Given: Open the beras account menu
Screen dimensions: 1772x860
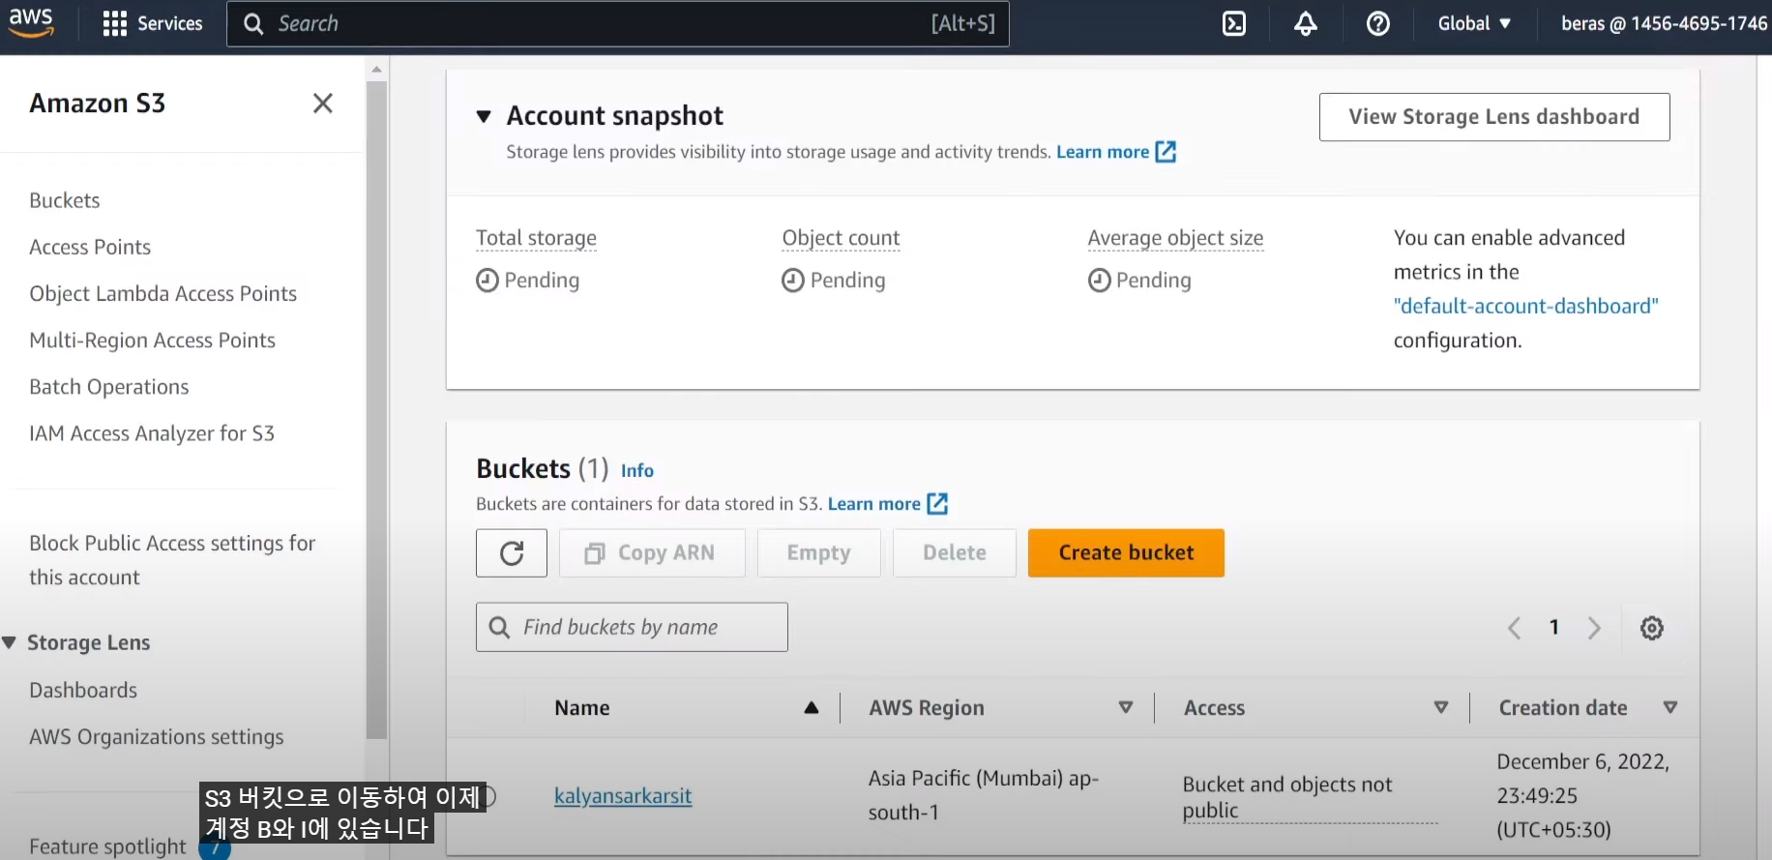Looking at the screenshot, I should [1664, 23].
